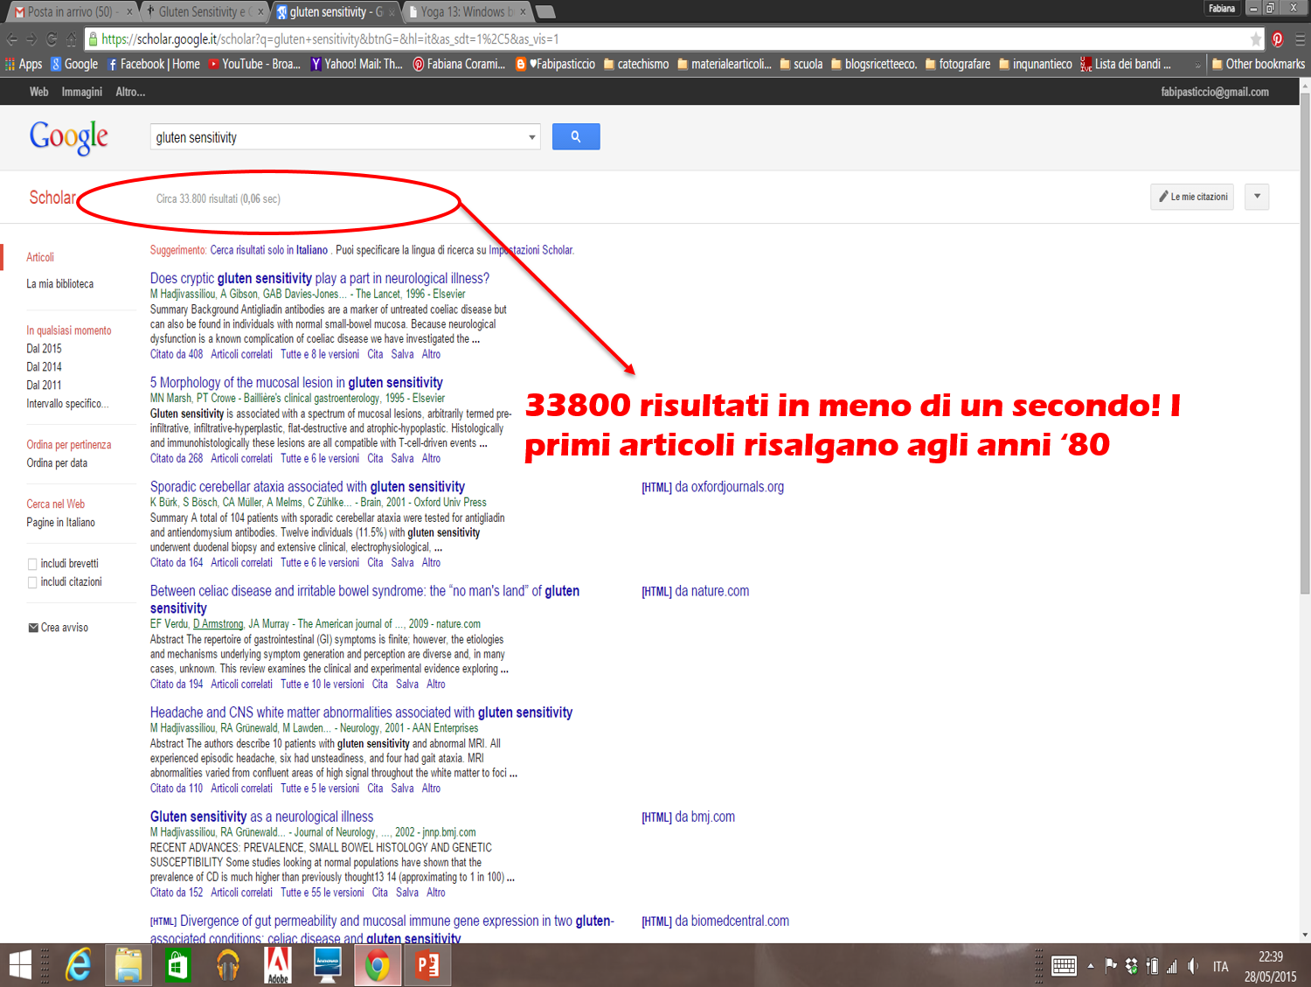Open the Windows Store taskbar icon
Screen dimensions: 1311x987
(178, 965)
